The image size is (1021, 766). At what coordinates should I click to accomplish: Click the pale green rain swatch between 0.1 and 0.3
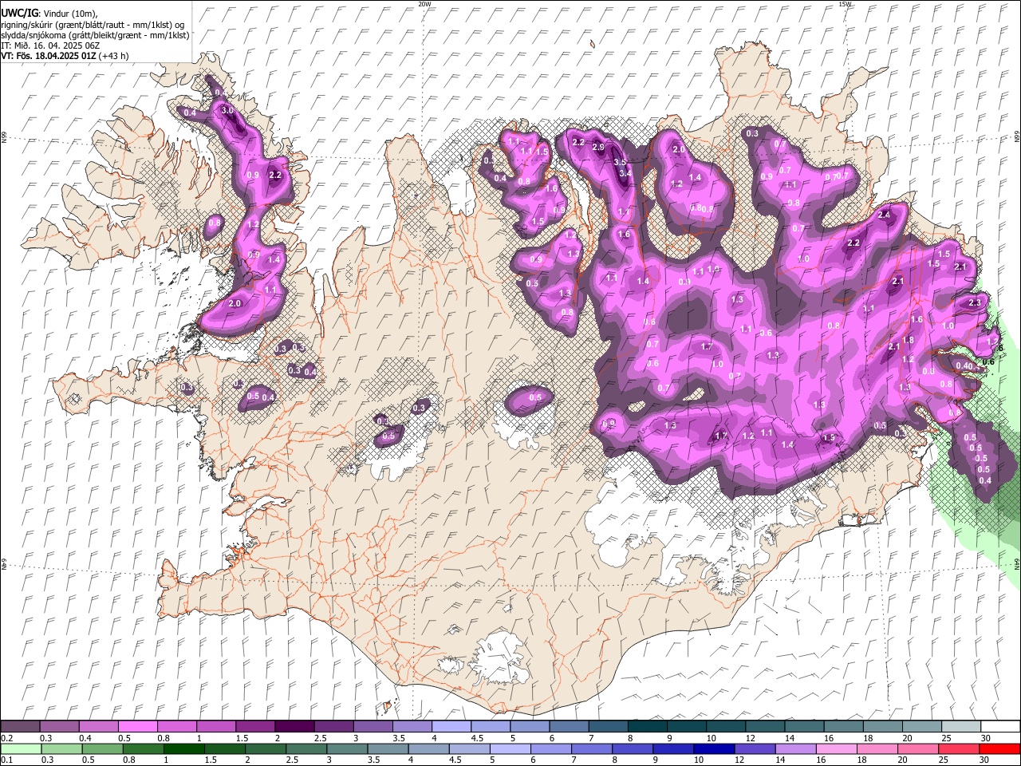tap(20, 748)
